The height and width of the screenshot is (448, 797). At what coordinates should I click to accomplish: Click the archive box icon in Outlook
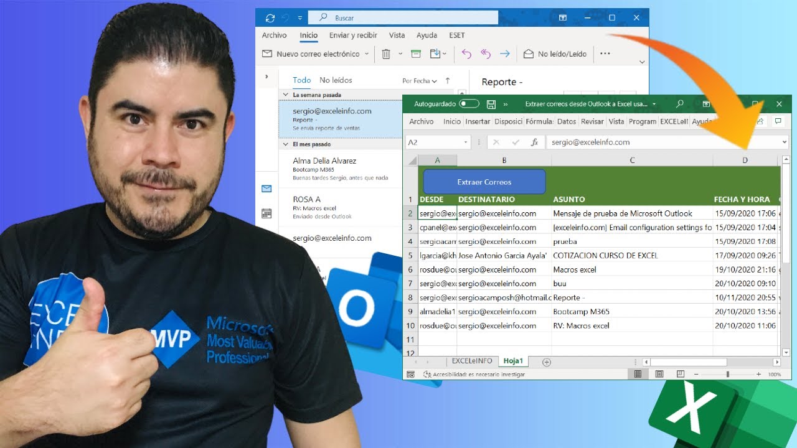pos(416,54)
